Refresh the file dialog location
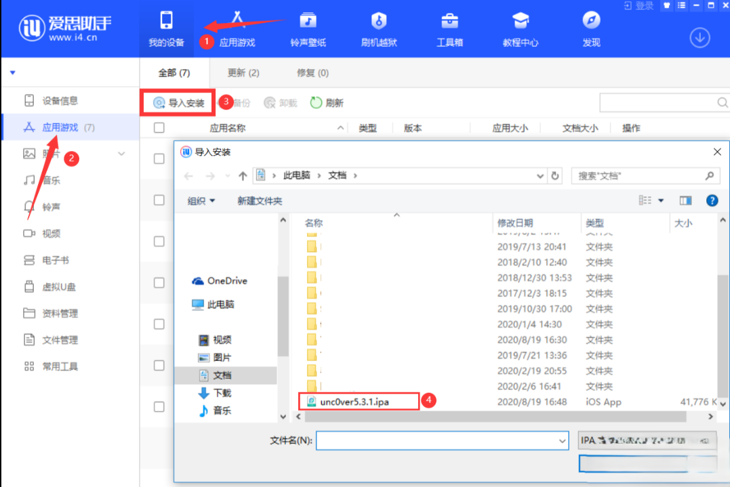Image resolution: width=730 pixels, height=487 pixels. (x=555, y=176)
